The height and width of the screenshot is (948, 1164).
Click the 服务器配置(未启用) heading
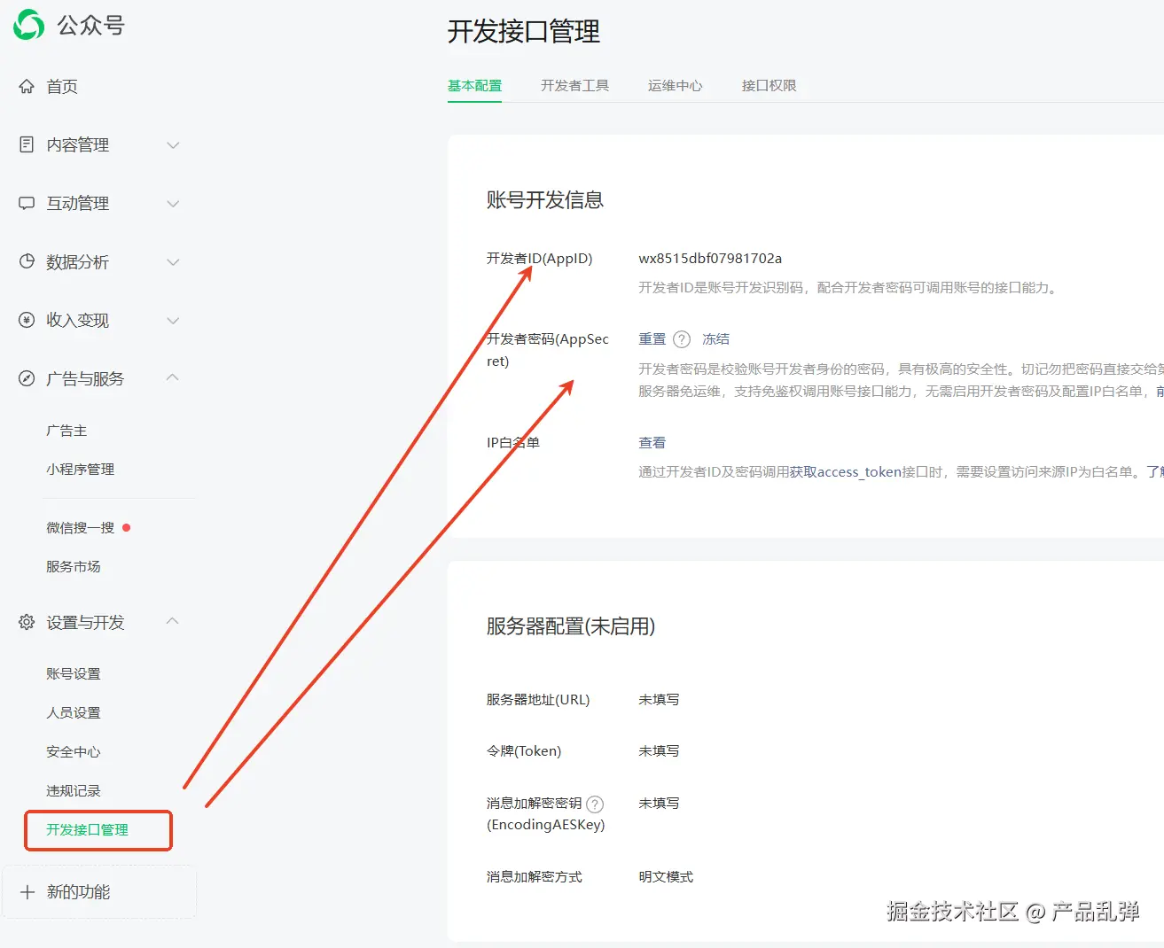[x=571, y=626]
